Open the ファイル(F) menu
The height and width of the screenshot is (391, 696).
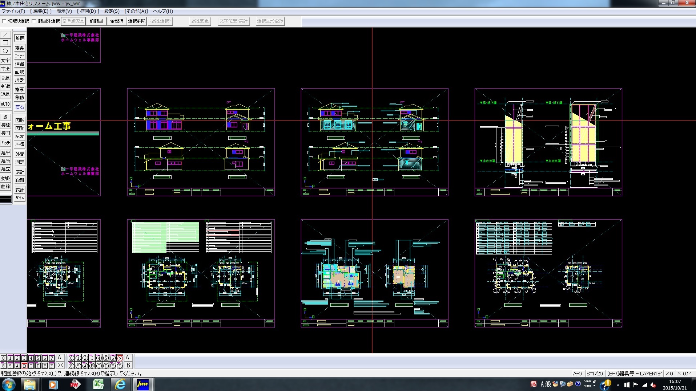tap(13, 11)
